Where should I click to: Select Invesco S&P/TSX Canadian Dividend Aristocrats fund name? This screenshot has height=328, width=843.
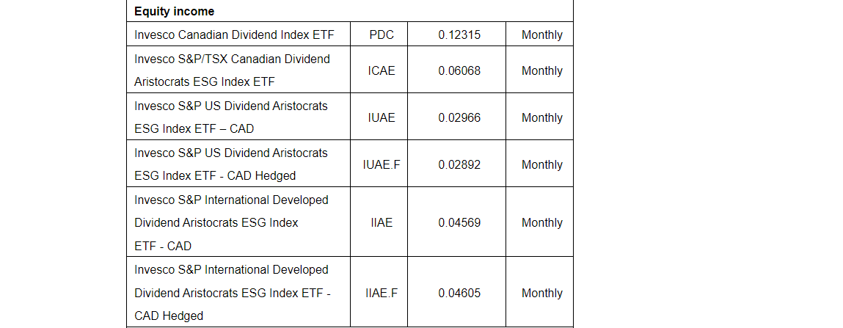point(232,70)
